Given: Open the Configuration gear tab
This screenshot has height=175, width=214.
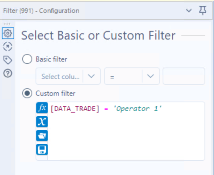Looking at the screenshot, I should point(8,33).
